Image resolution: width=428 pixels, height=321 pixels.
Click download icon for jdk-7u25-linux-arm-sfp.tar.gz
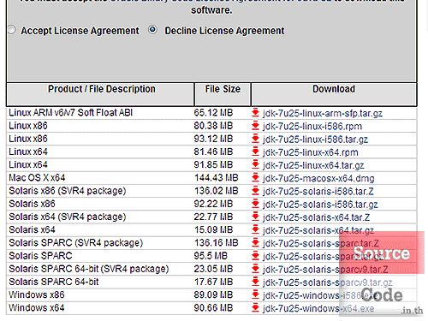[255, 112]
